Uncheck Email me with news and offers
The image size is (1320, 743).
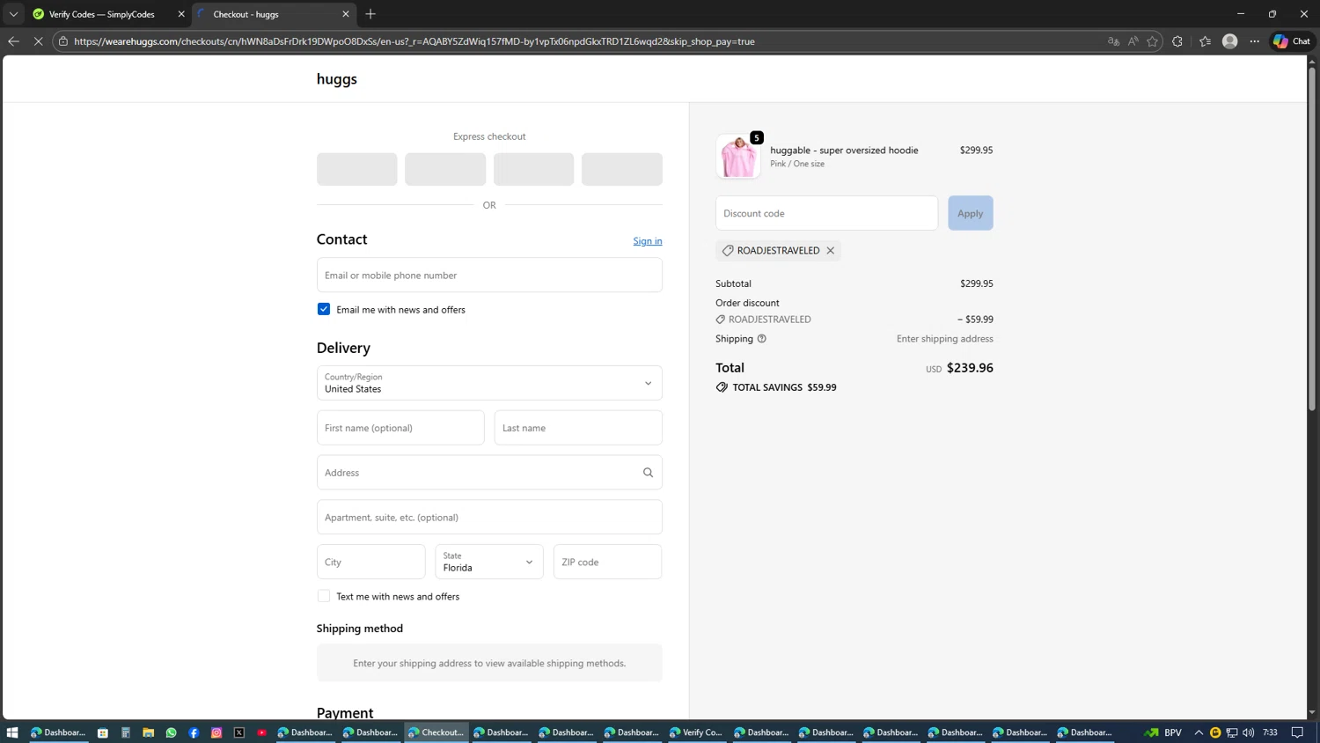coord(324,309)
